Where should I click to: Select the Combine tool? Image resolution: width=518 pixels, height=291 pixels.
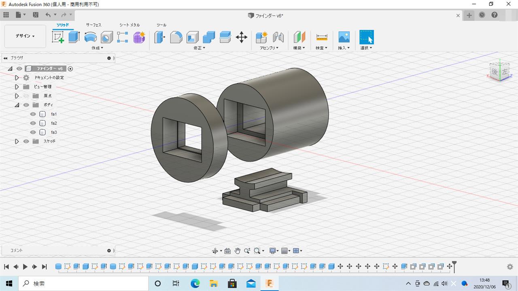tap(209, 37)
